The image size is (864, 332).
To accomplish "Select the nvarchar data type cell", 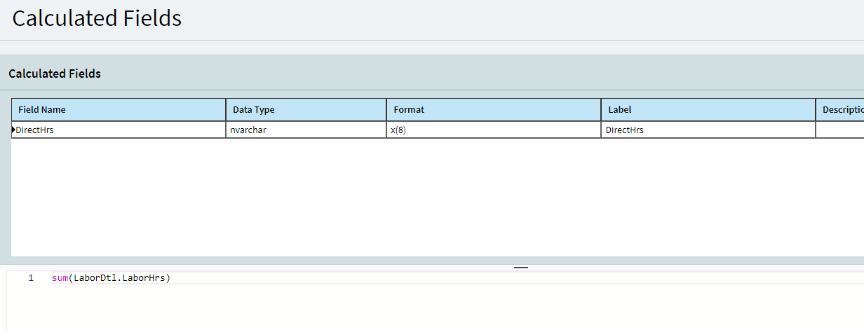I will 306,130.
